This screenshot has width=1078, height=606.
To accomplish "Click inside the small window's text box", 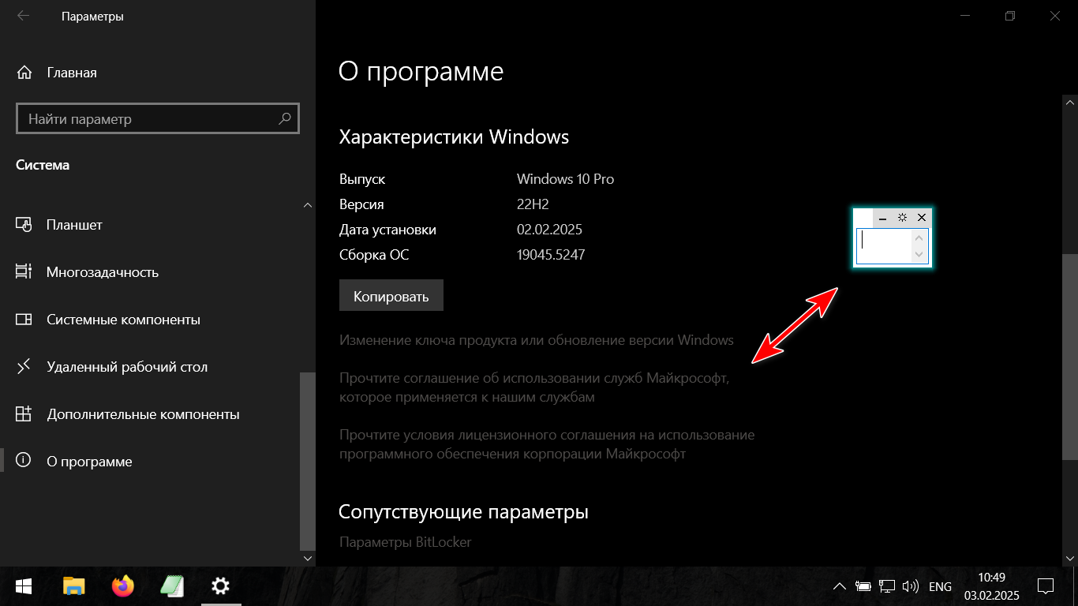I will [885, 246].
